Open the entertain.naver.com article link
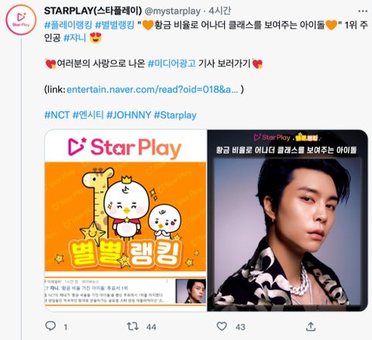372x340 pixels. point(153,89)
